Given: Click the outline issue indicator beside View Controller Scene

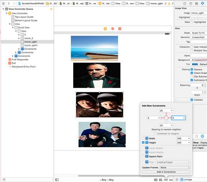Looking at the screenshot, I should [51, 9].
